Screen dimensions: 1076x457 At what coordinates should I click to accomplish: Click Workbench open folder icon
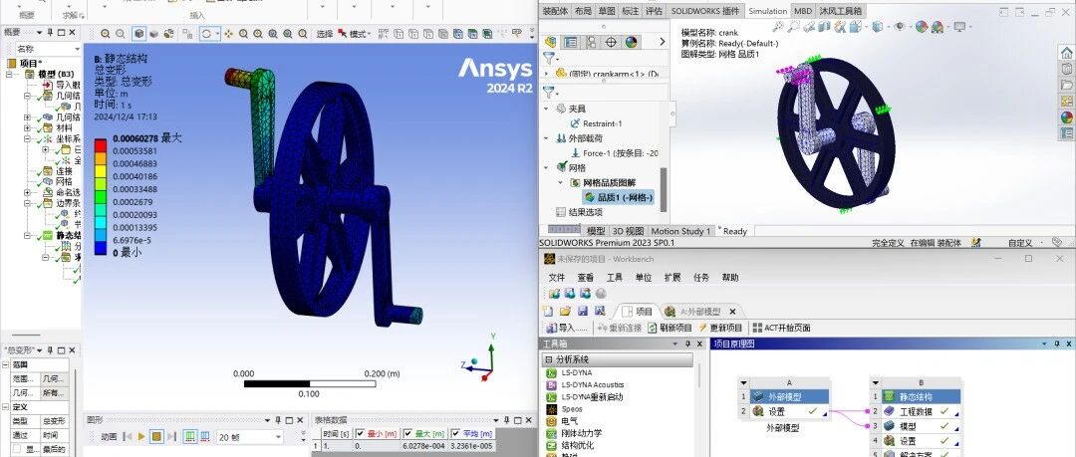(566, 311)
